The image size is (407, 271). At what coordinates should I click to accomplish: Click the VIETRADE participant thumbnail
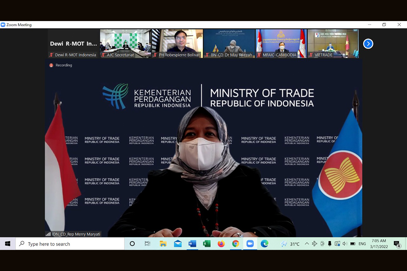333,43
